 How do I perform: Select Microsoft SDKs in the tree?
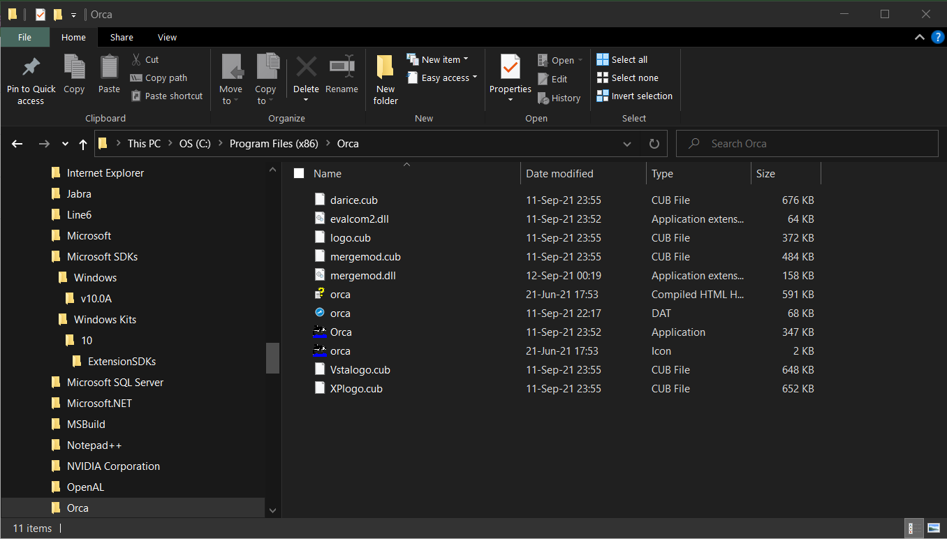pos(102,257)
